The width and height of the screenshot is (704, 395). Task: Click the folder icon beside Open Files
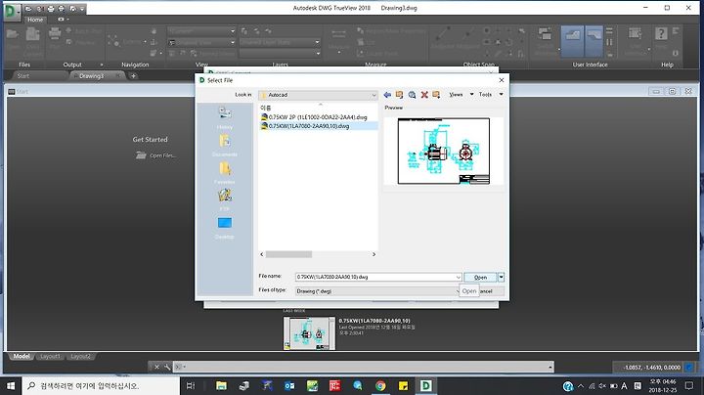(142, 155)
